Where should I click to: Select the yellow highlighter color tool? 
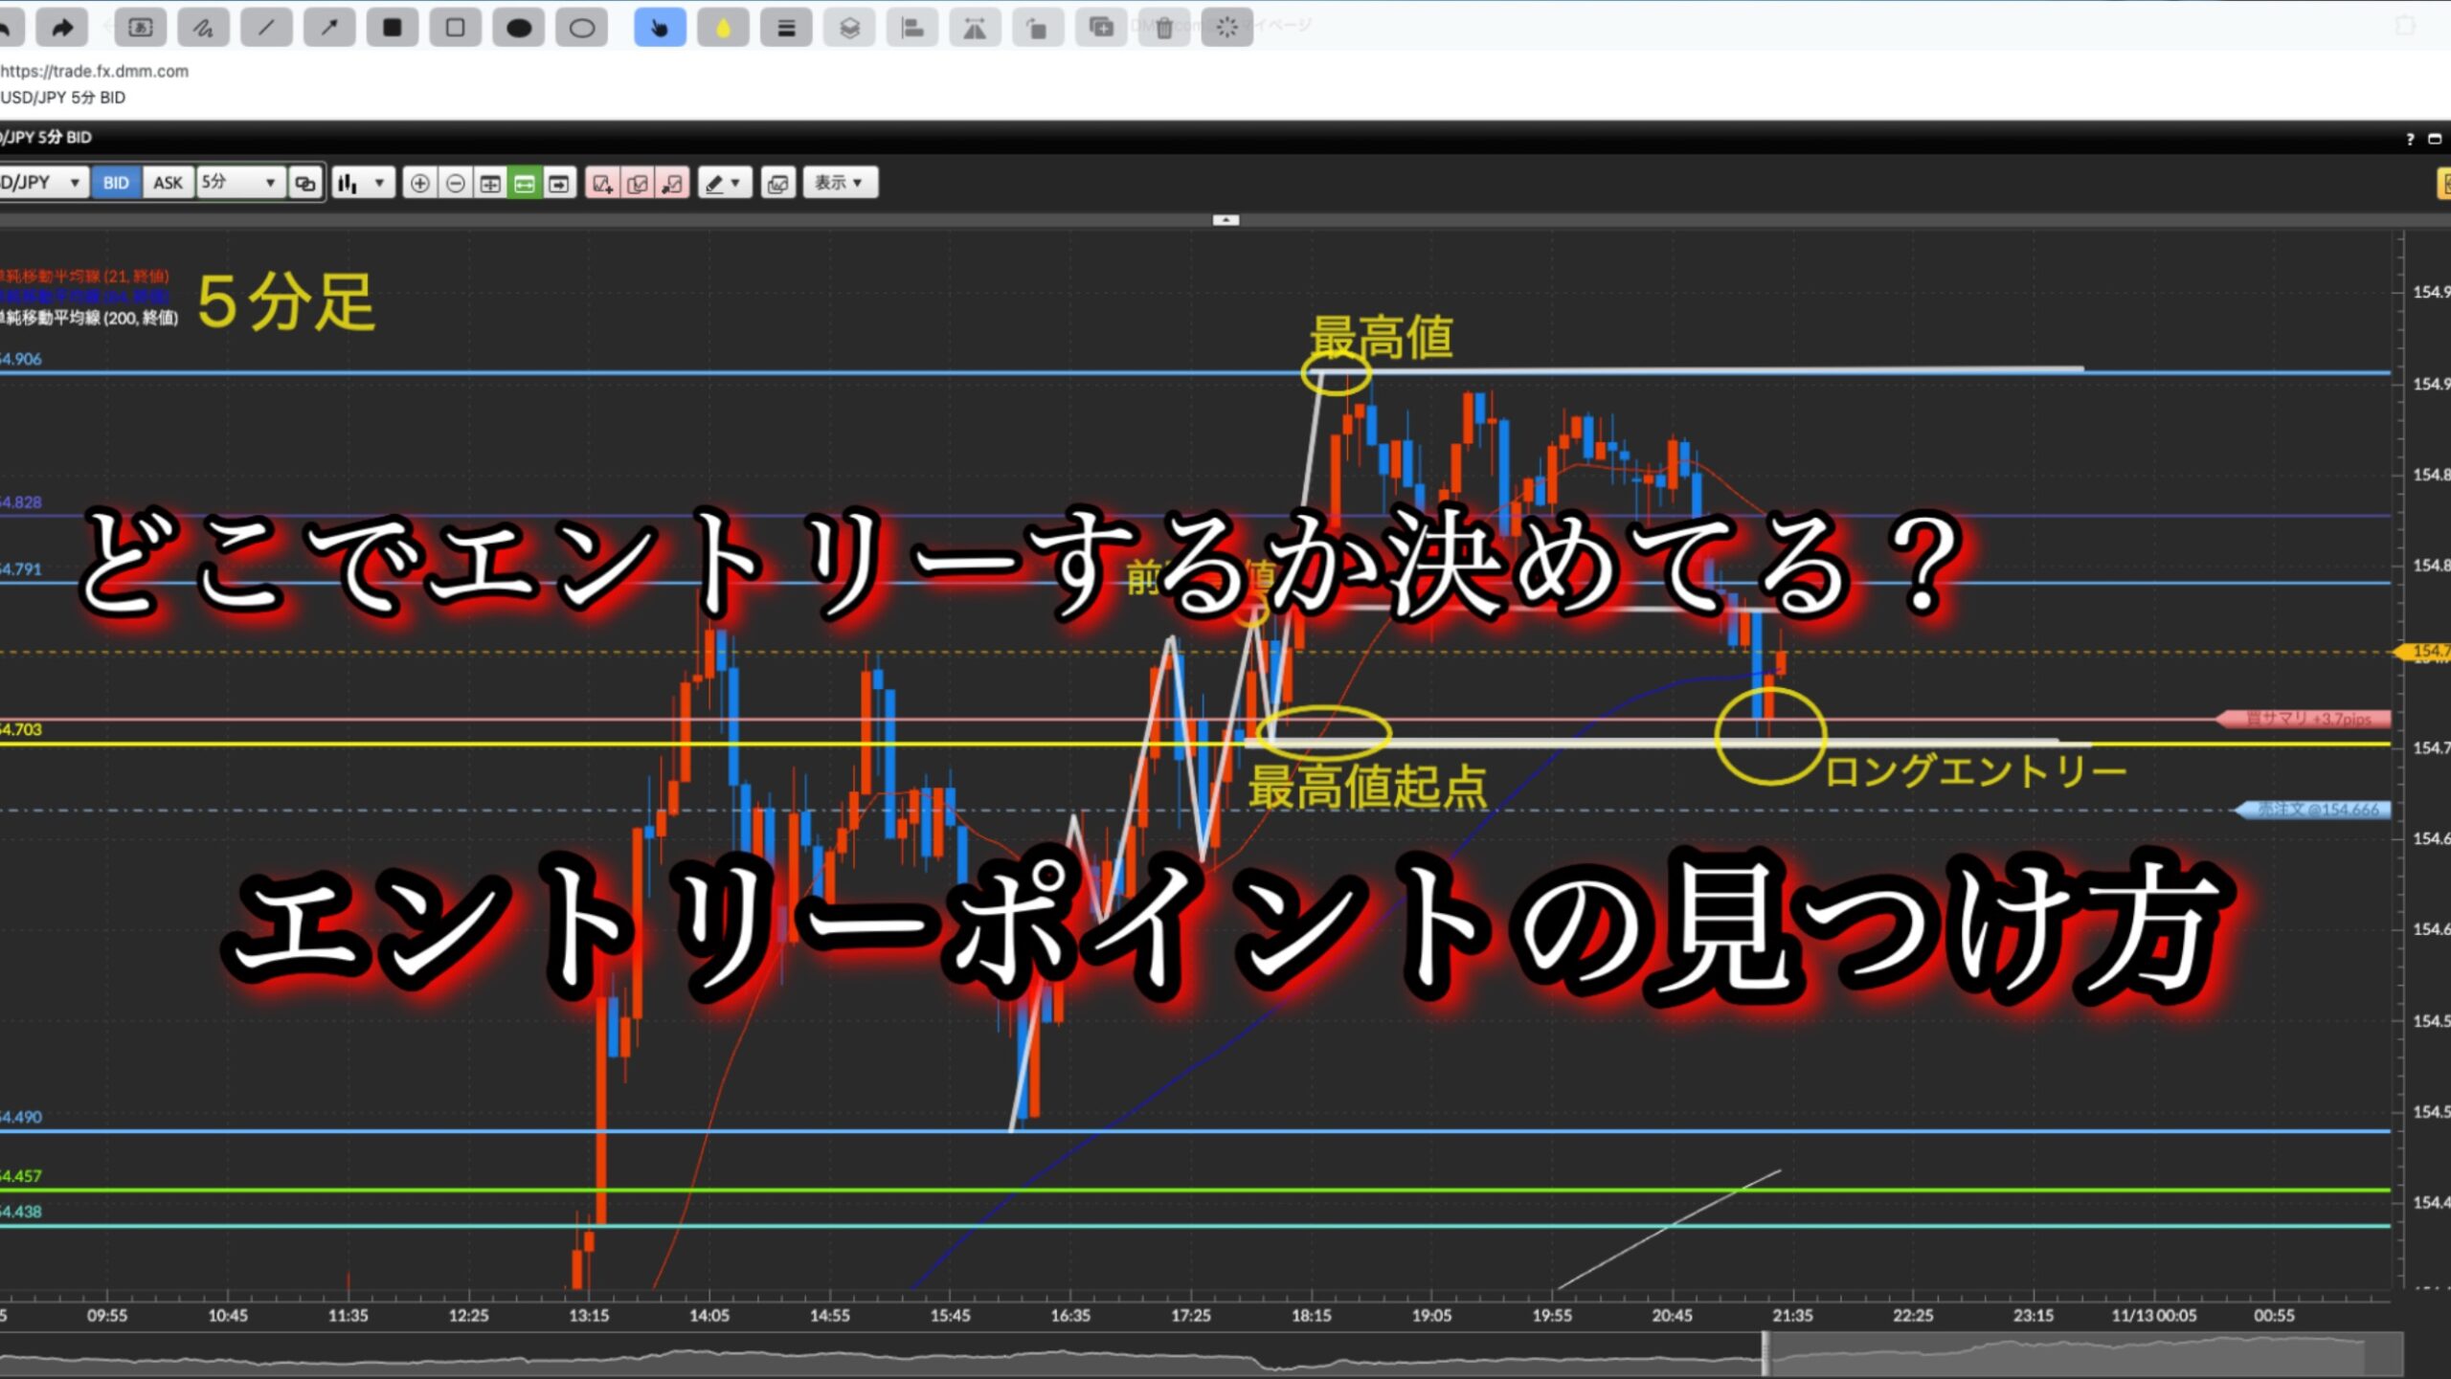(x=723, y=28)
